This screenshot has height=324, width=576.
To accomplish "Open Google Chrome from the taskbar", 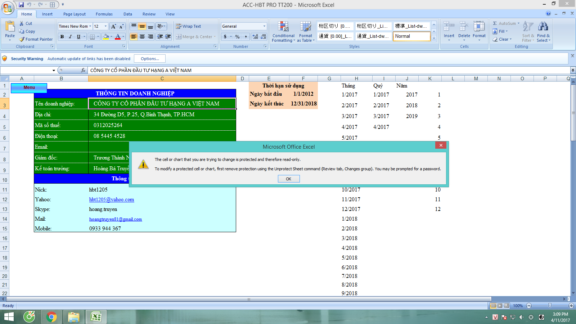I will pos(51,317).
